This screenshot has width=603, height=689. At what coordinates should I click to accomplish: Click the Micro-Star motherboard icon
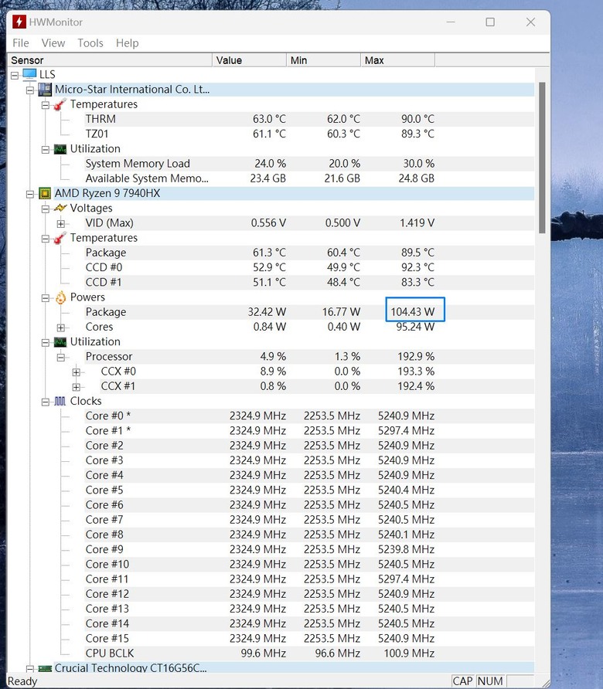[45, 90]
